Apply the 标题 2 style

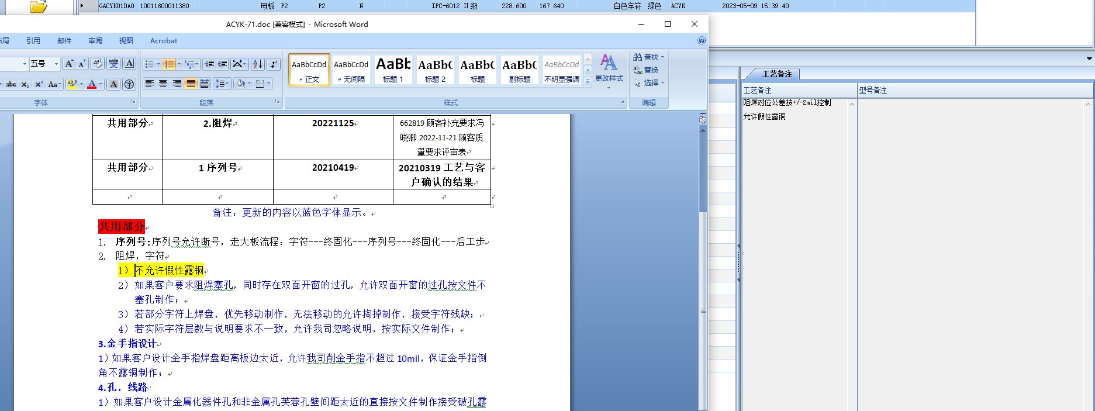click(x=435, y=70)
